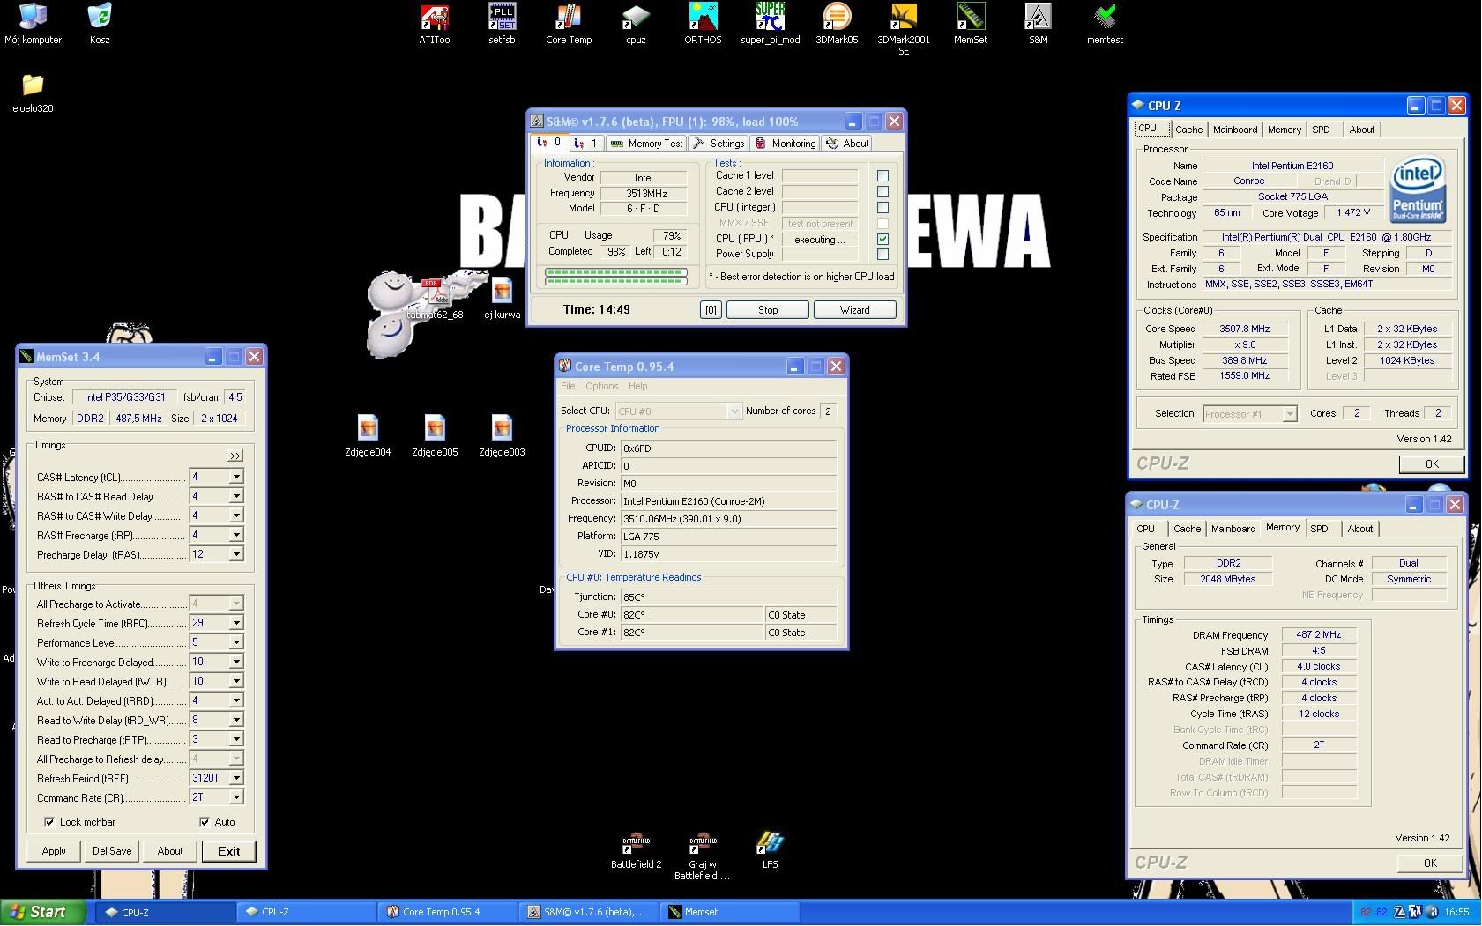Screen dimensions: 1482x926
Task: Open super_pi_mod desktop icon
Action: click(770, 24)
